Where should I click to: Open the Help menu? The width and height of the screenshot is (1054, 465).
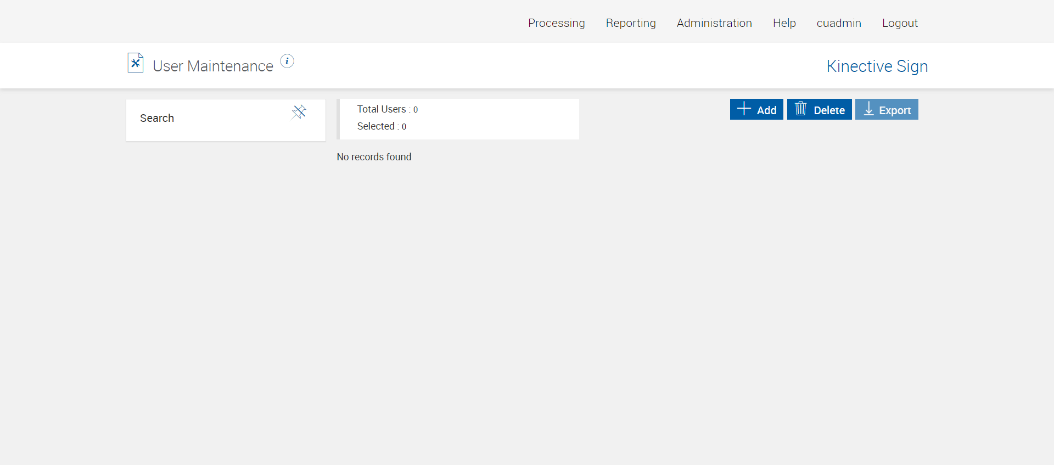point(784,23)
